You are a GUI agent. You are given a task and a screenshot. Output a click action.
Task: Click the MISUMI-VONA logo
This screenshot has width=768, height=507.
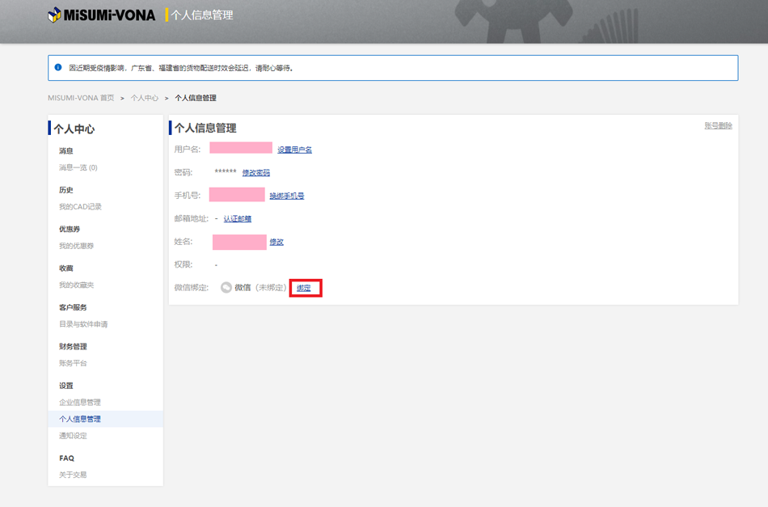tap(101, 15)
